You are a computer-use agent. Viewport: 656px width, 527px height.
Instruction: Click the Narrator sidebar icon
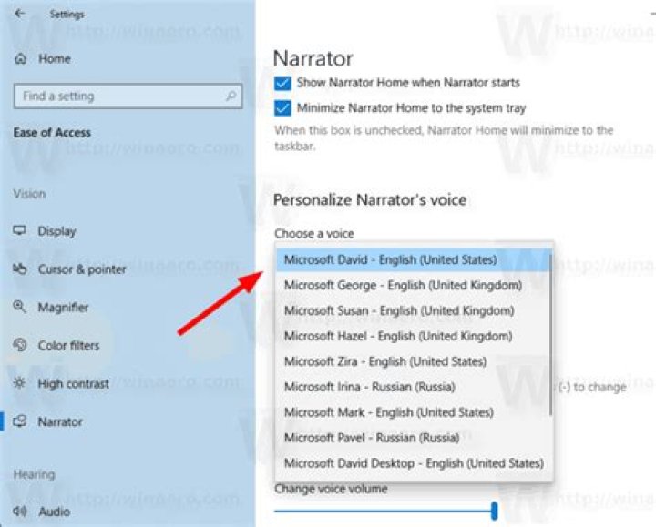20,421
